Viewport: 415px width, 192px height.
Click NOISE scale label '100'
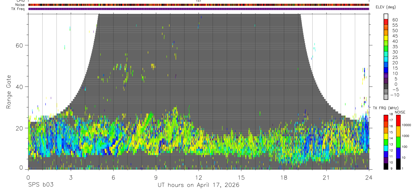pyautogui.click(x=405, y=147)
